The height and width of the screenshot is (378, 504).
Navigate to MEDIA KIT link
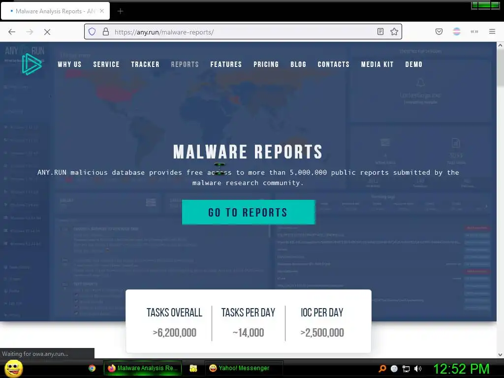tap(378, 64)
